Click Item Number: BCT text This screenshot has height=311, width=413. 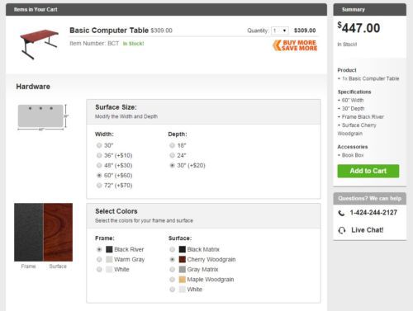[x=94, y=44]
